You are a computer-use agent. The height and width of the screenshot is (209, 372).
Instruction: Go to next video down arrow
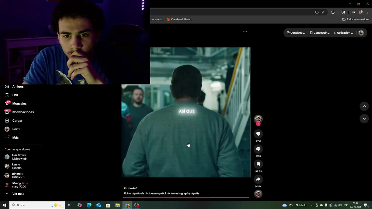pyautogui.click(x=364, y=119)
